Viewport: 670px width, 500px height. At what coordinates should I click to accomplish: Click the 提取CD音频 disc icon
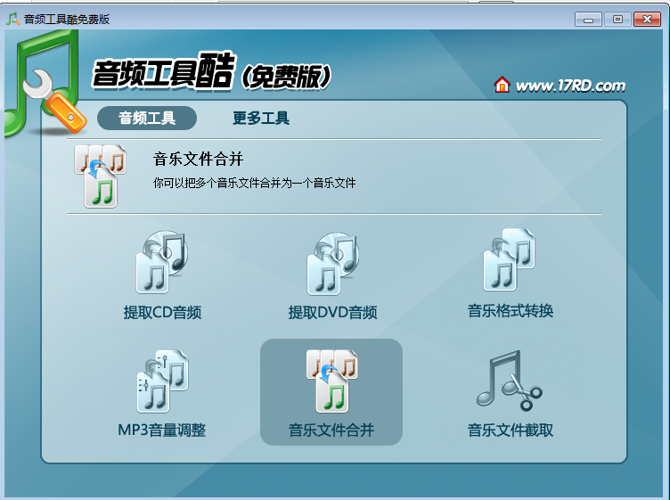point(162,263)
